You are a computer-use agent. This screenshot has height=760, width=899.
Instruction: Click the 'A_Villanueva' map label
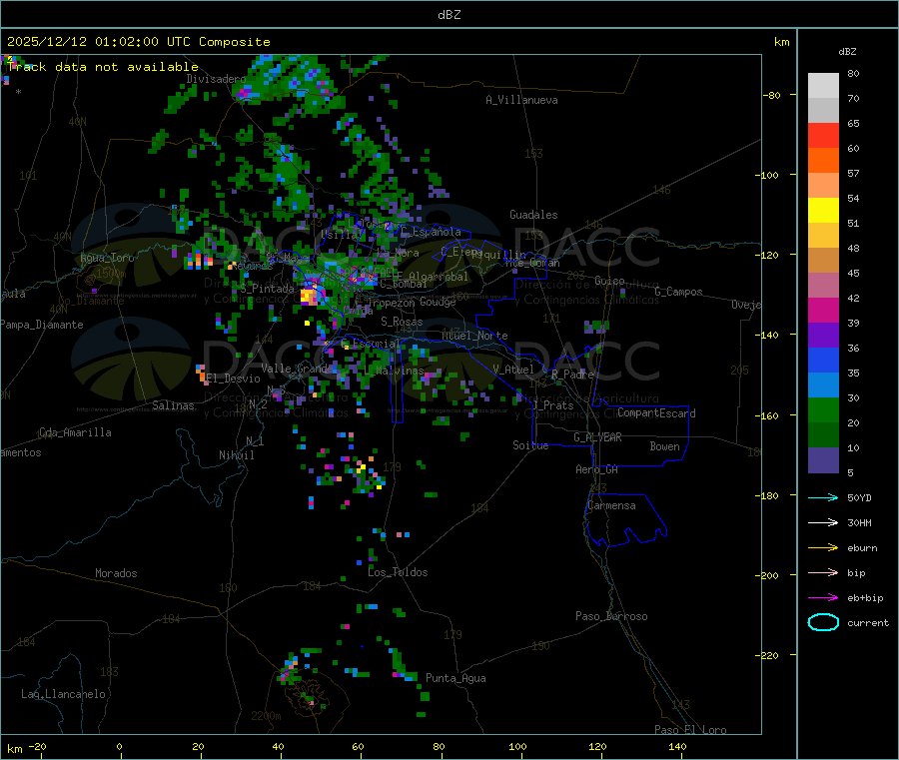[x=521, y=100]
